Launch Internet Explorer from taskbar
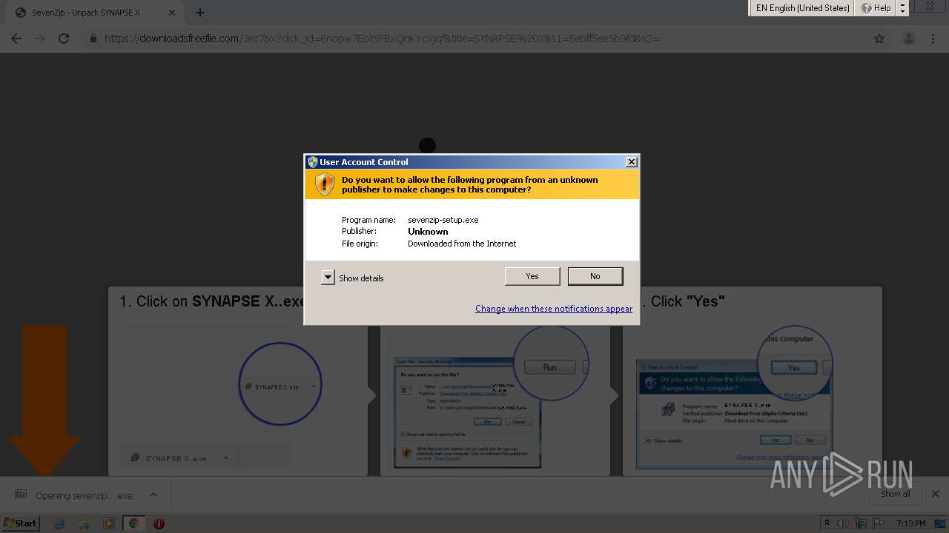Viewport: 949px width, 533px height. click(x=59, y=523)
